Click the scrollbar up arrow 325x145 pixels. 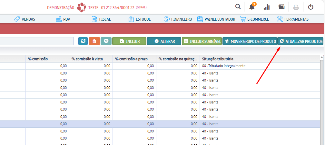pyautogui.click(x=321, y=57)
